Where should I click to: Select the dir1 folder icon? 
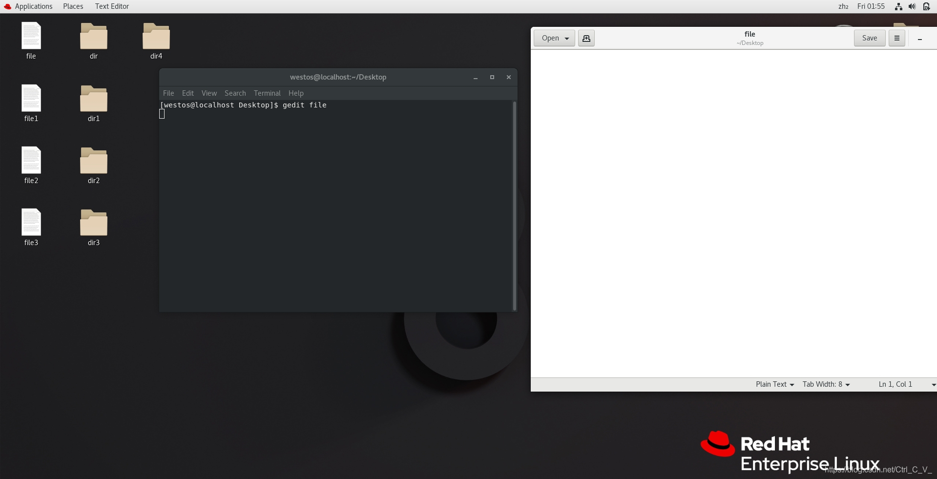coord(94,99)
